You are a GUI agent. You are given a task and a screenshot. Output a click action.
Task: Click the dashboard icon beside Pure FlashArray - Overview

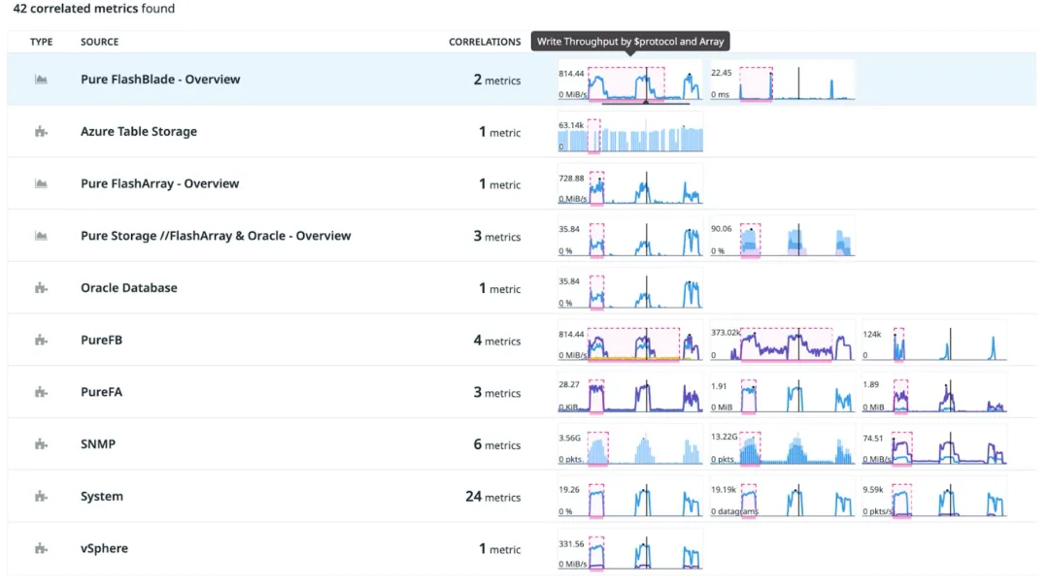point(41,183)
